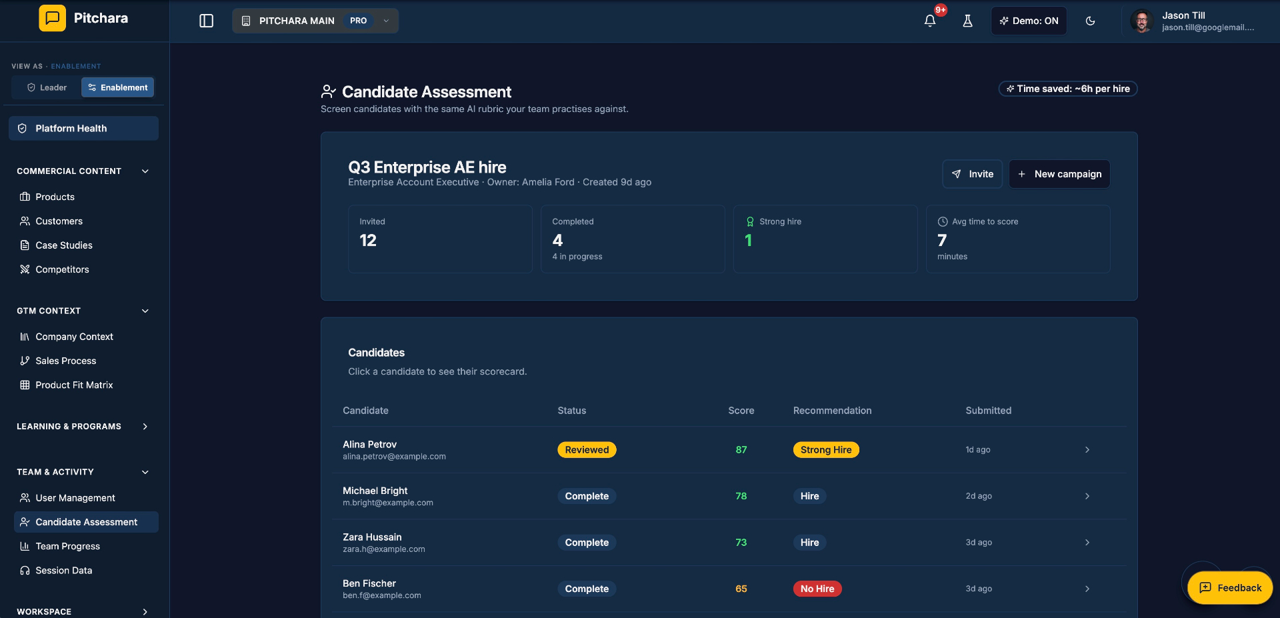
Task: Click the Strong hire ribbon icon
Action: [x=750, y=221]
